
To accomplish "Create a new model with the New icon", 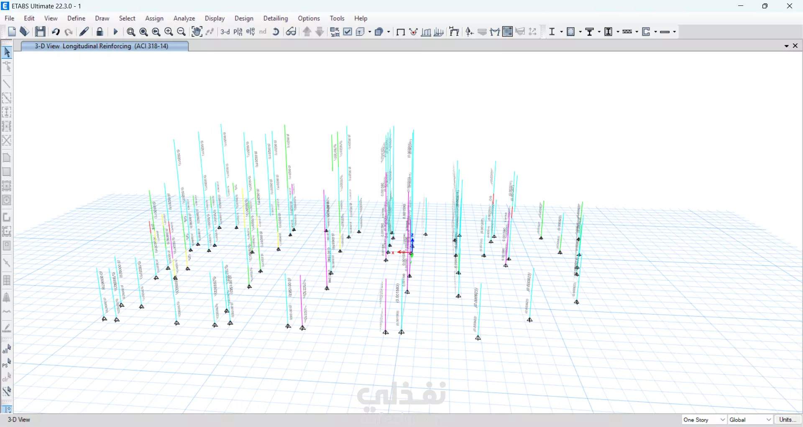I will click(x=12, y=32).
